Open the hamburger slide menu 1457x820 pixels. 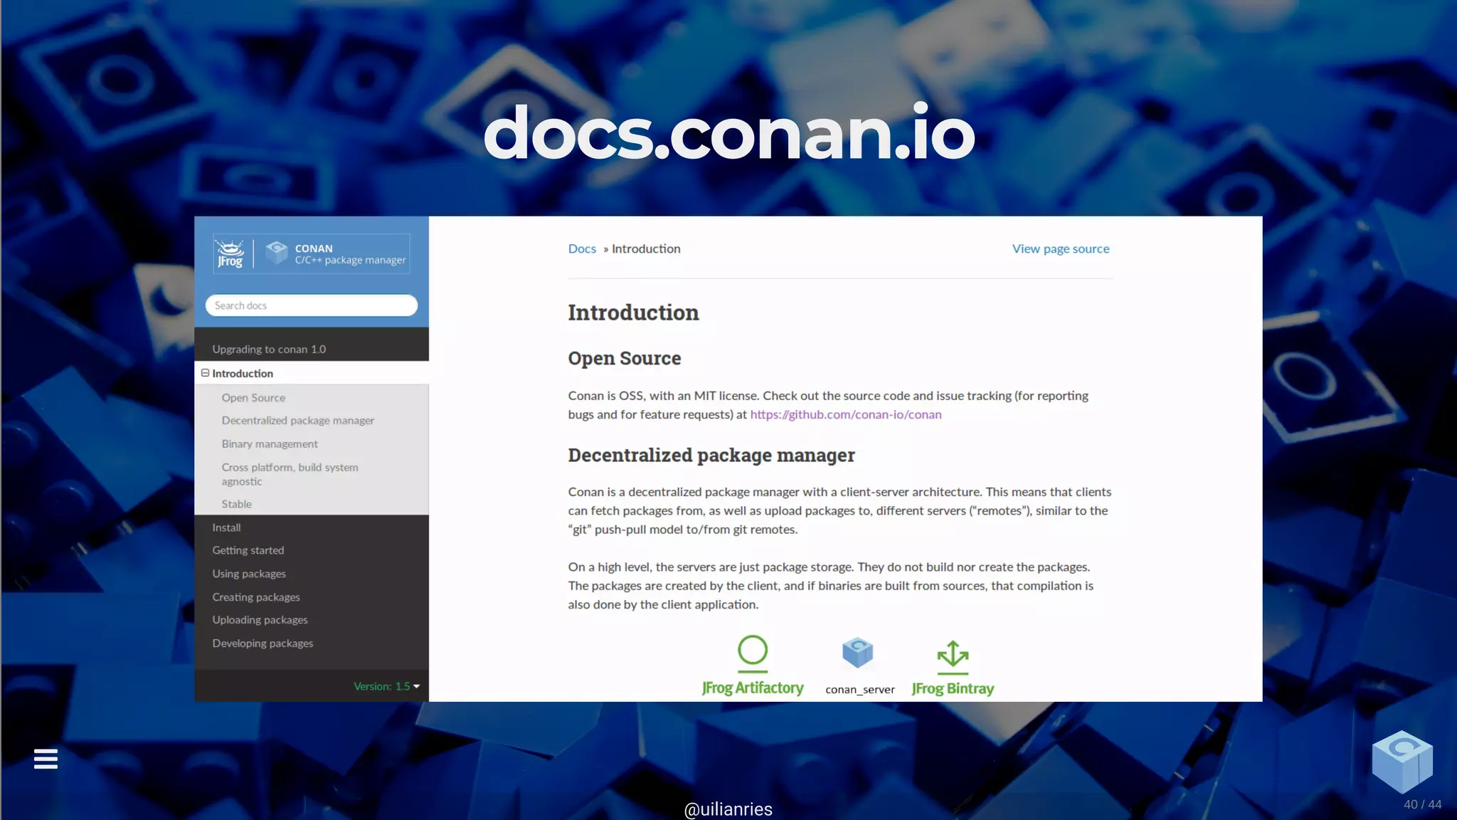[46, 759]
